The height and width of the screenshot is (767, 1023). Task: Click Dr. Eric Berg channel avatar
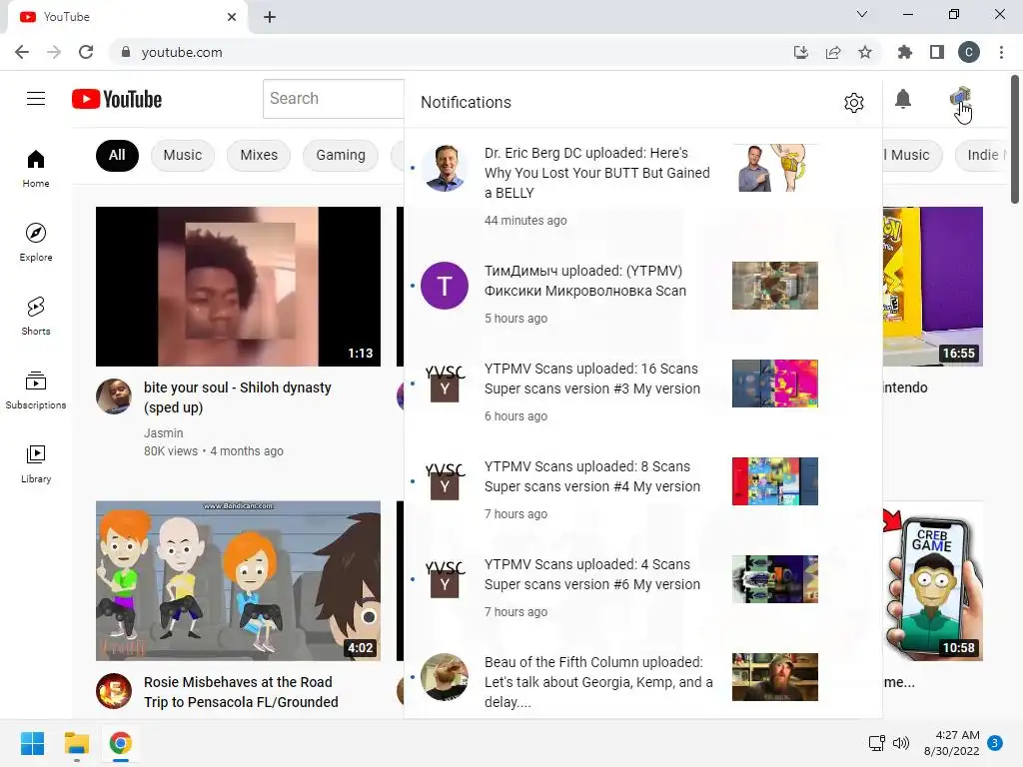click(445, 168)
